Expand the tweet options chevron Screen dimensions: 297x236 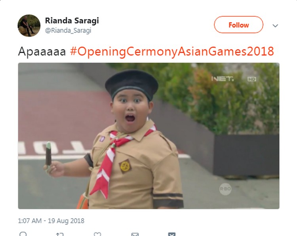(x=275, y=25)
